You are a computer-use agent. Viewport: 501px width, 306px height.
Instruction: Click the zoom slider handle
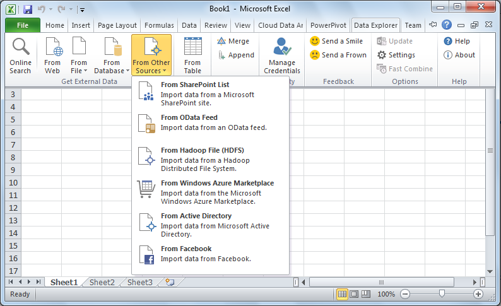pyautogui.click(x=442, y=293)
